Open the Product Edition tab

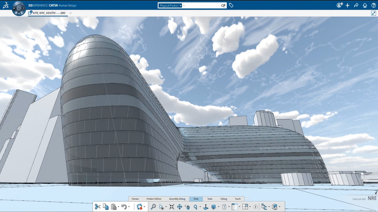pos(154,199)
